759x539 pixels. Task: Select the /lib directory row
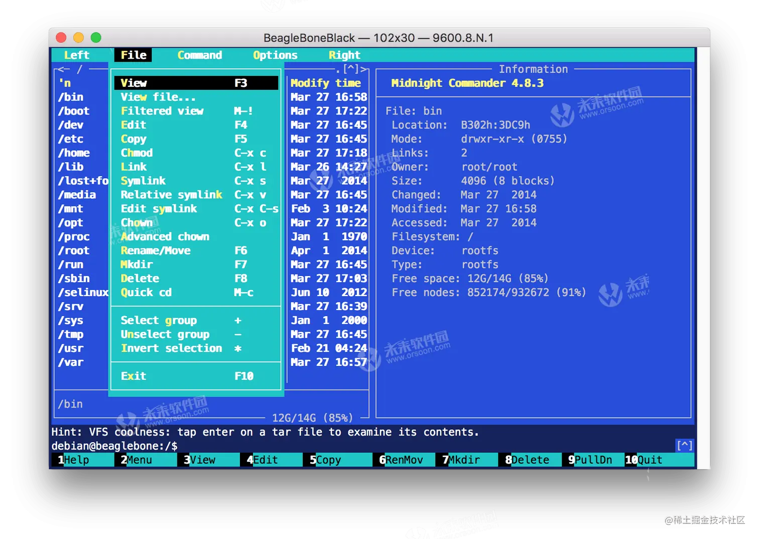click(71, 167)
